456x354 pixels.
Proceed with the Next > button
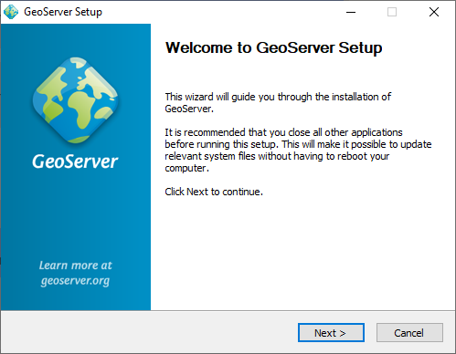331,333
